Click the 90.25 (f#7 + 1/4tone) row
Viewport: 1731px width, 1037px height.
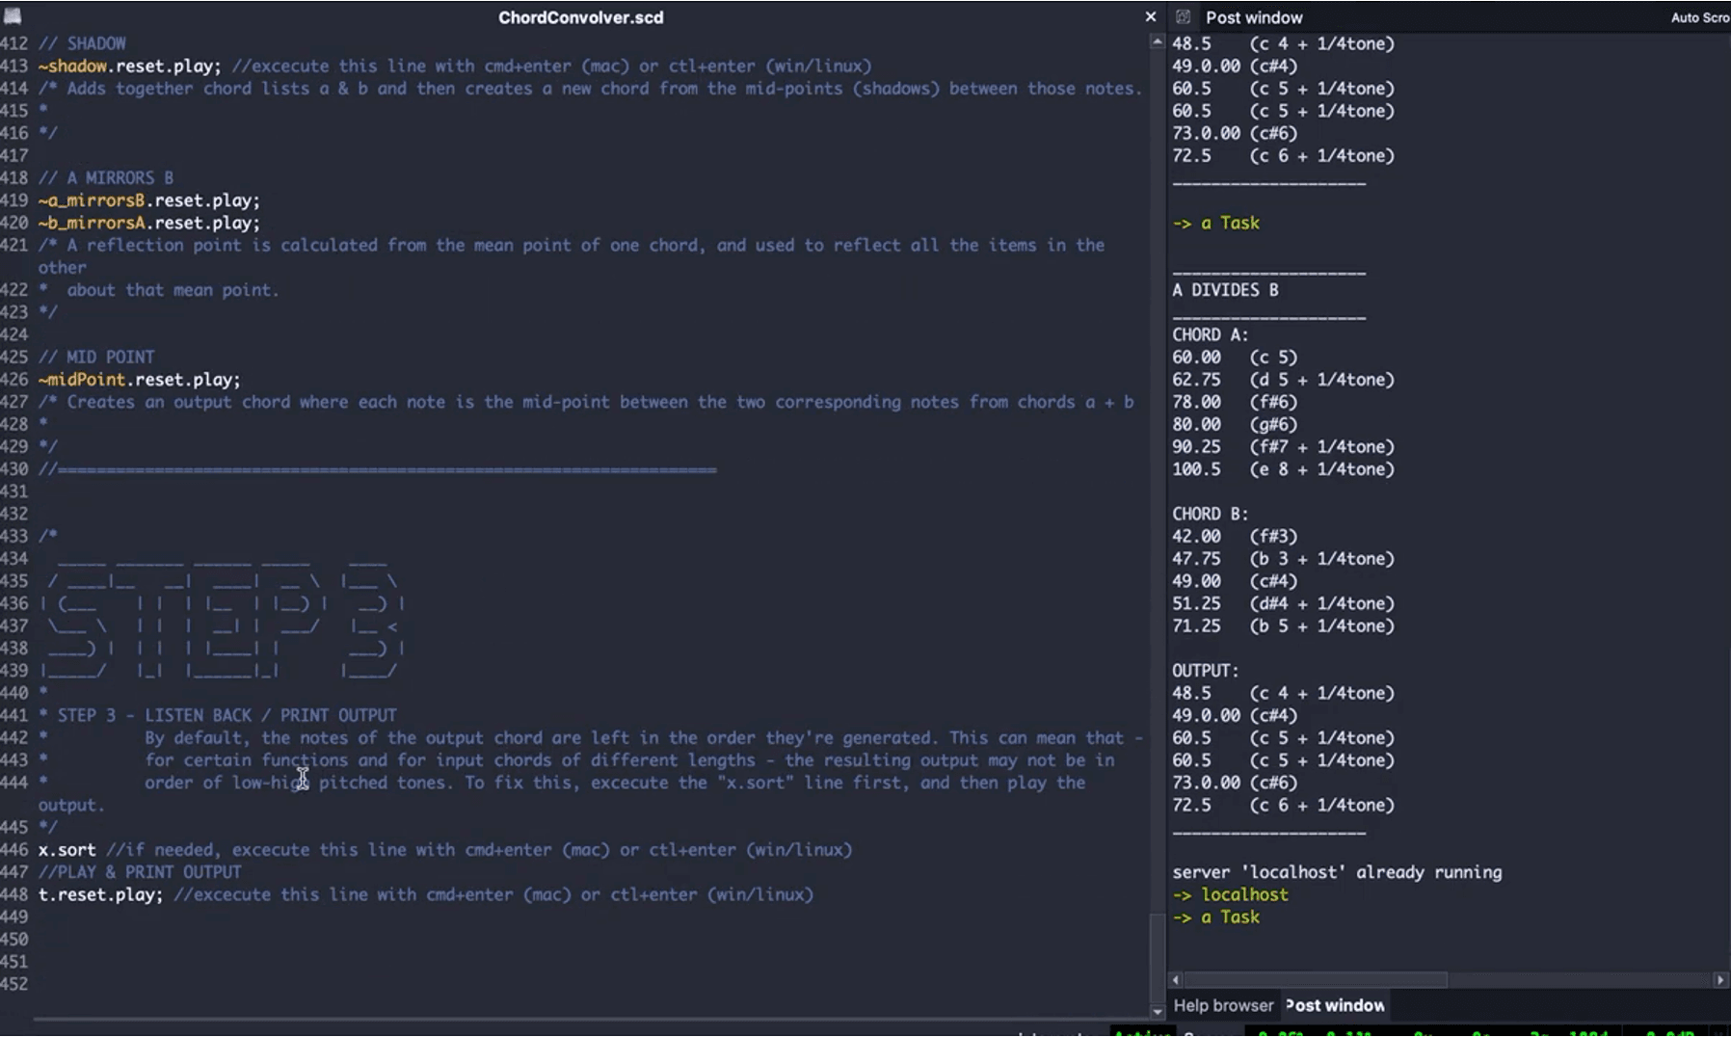pyautogui.click(x=1283, y=447)
